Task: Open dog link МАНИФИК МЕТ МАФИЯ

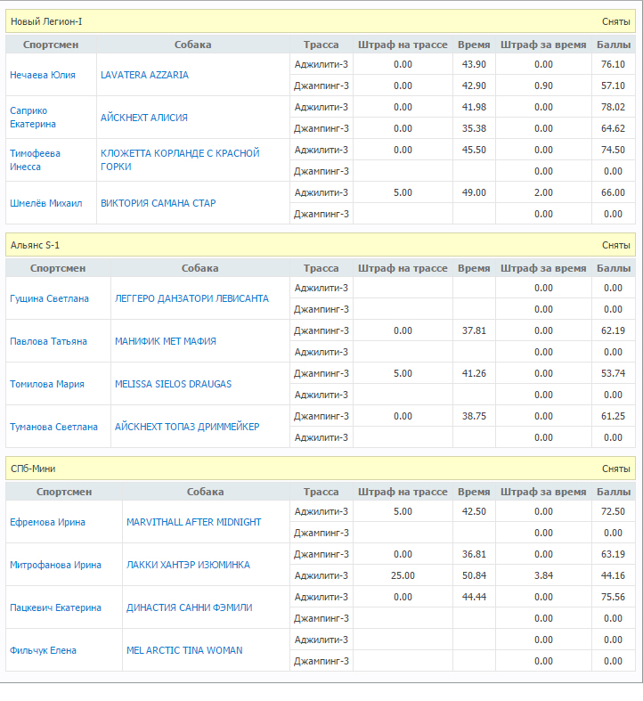Action: 166,342
